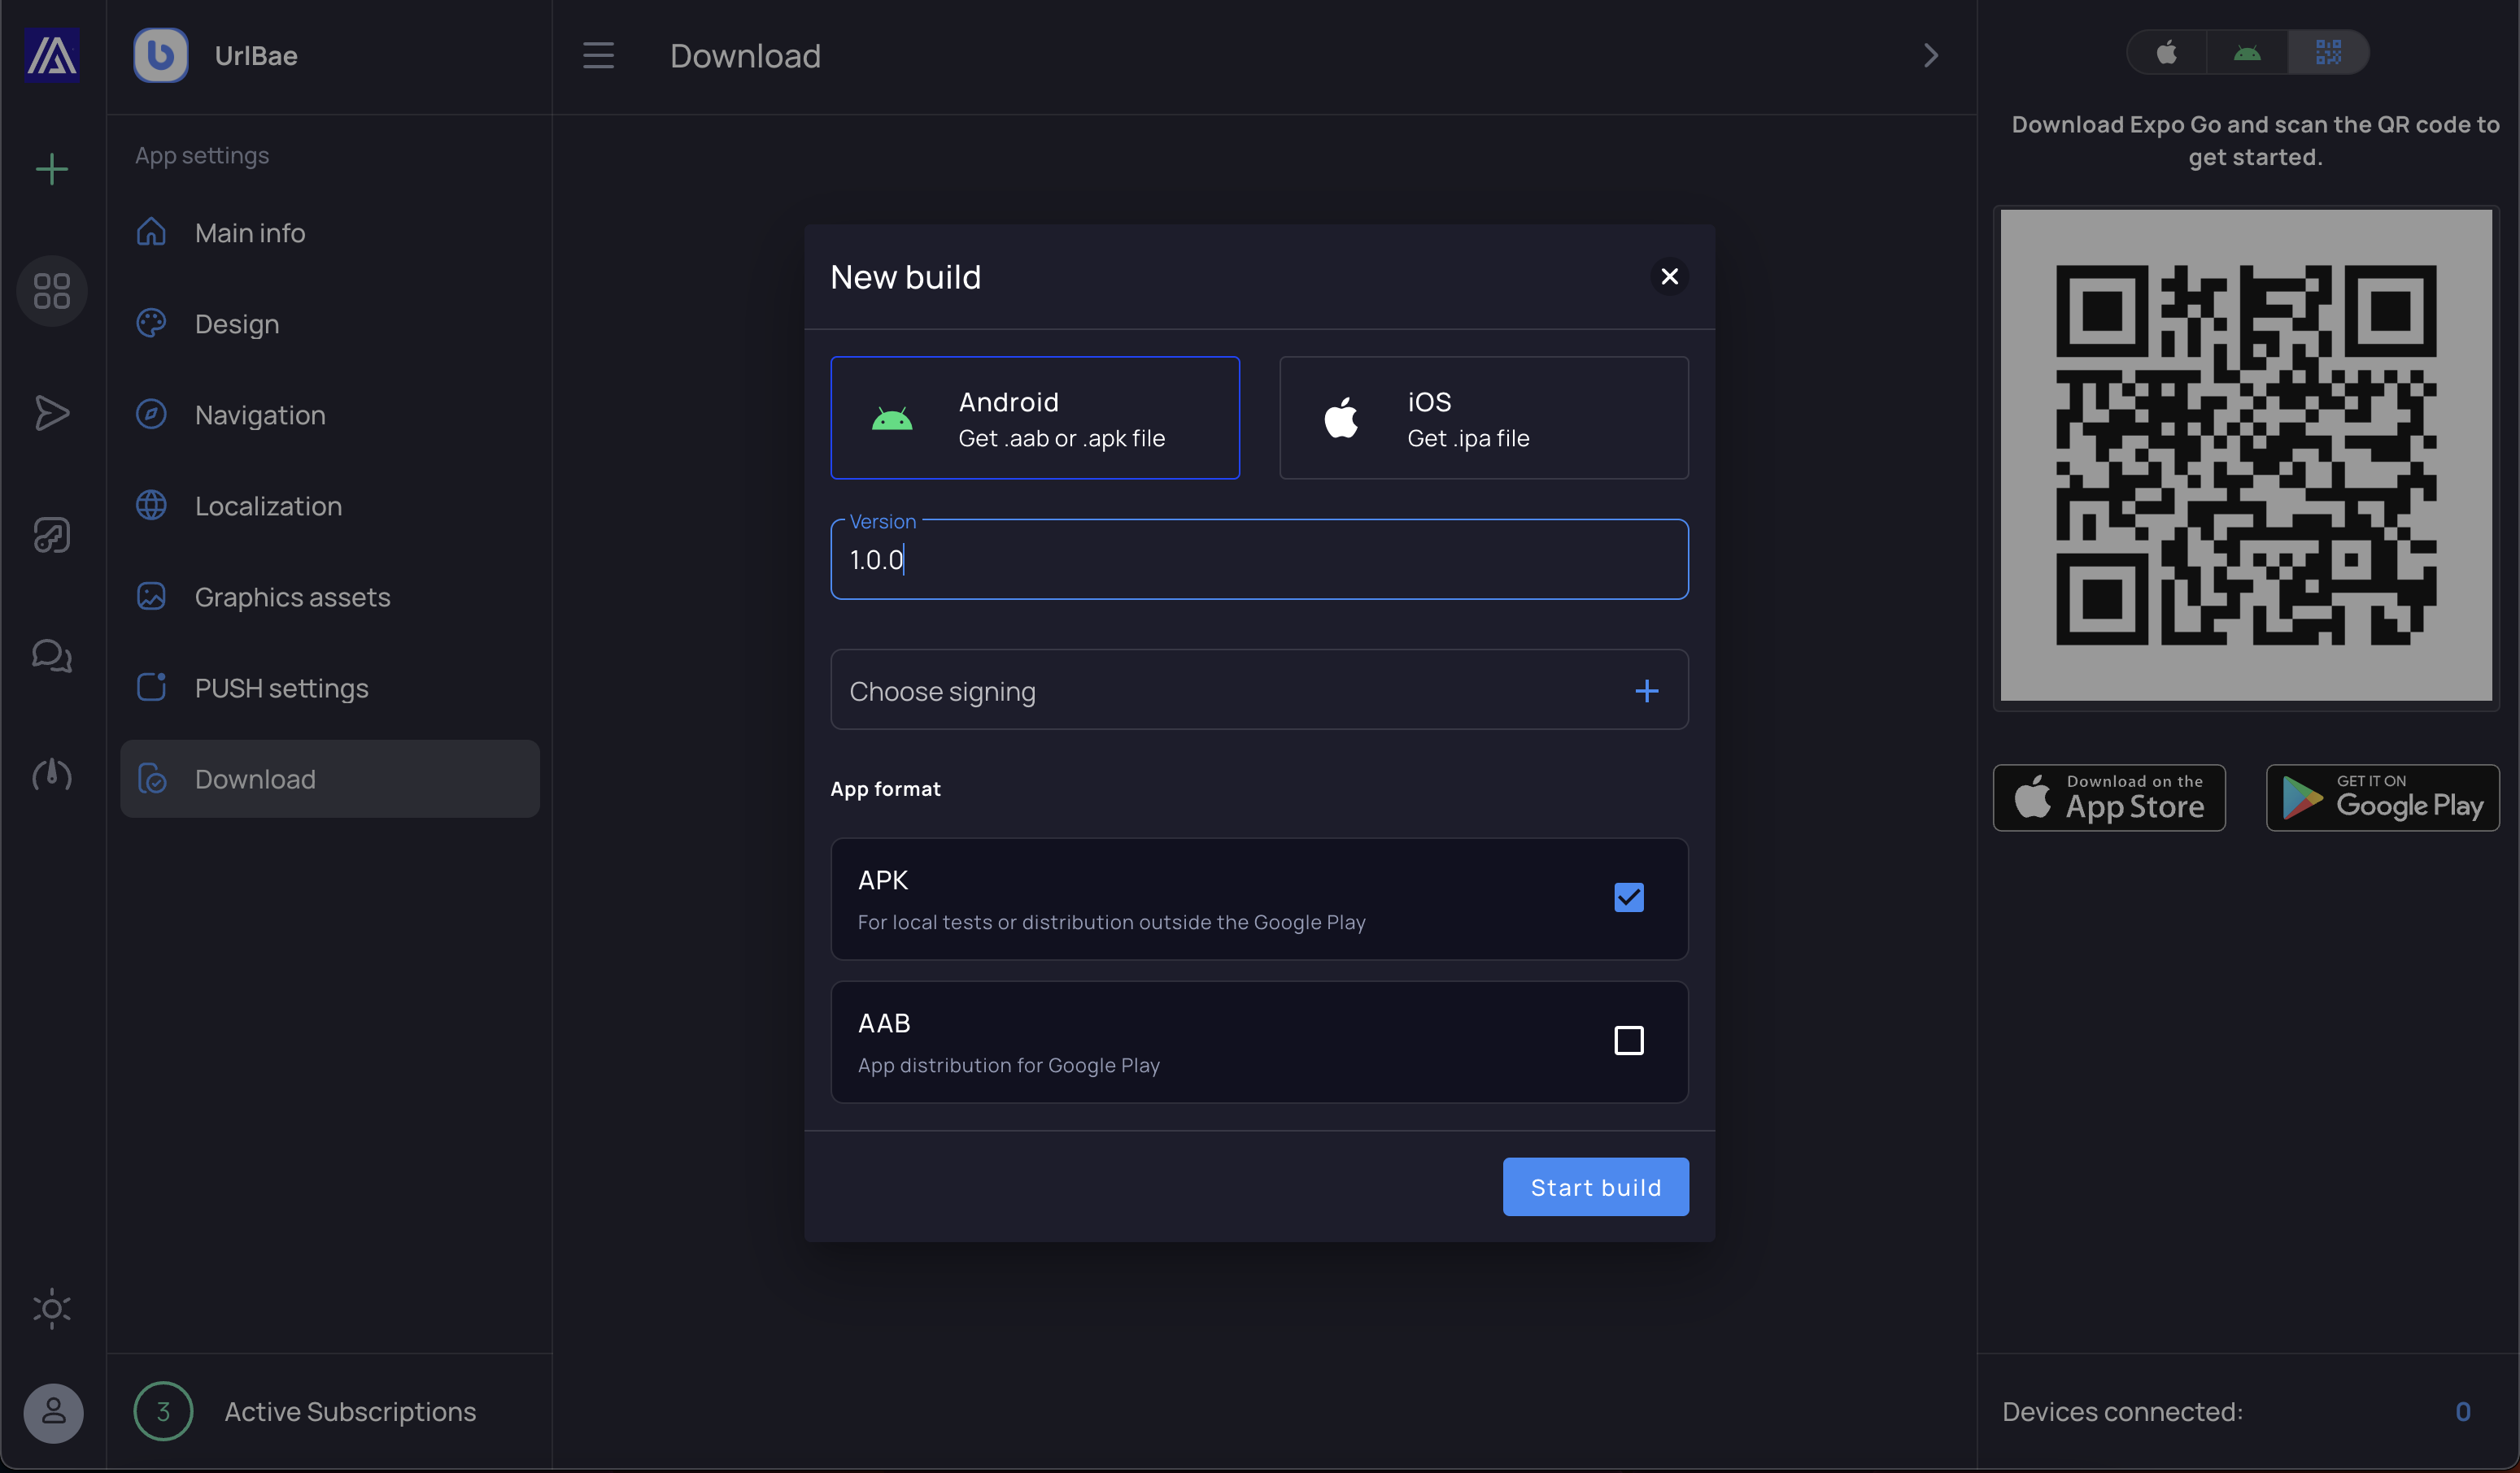Open the user profile avatar

[53, 1412]
